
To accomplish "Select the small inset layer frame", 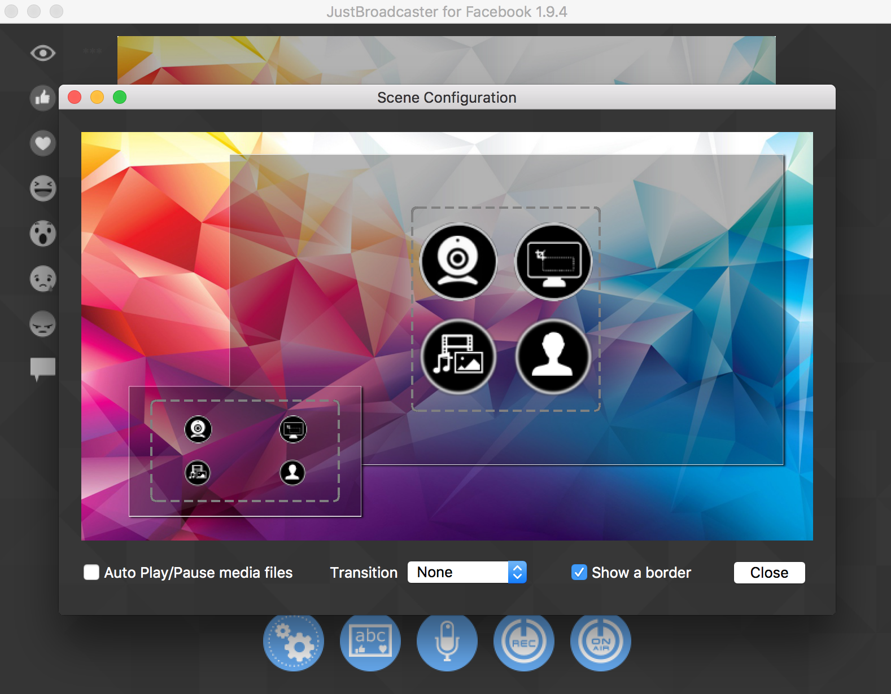I will coord(245,451).
